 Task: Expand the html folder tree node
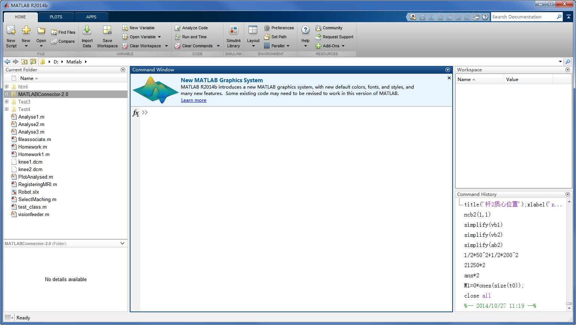[6, 87]
